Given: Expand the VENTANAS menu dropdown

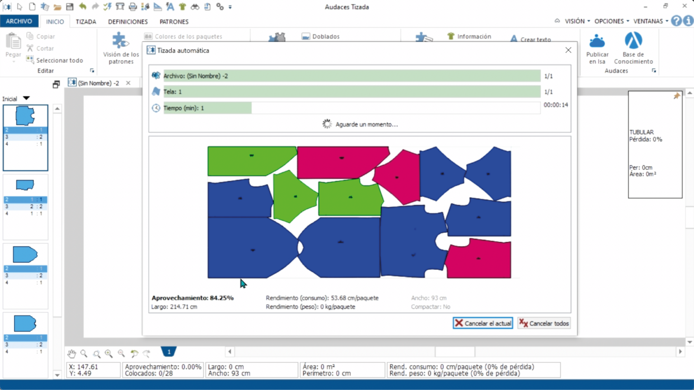Looking at the screenshot, I should (x=651, y=21).
